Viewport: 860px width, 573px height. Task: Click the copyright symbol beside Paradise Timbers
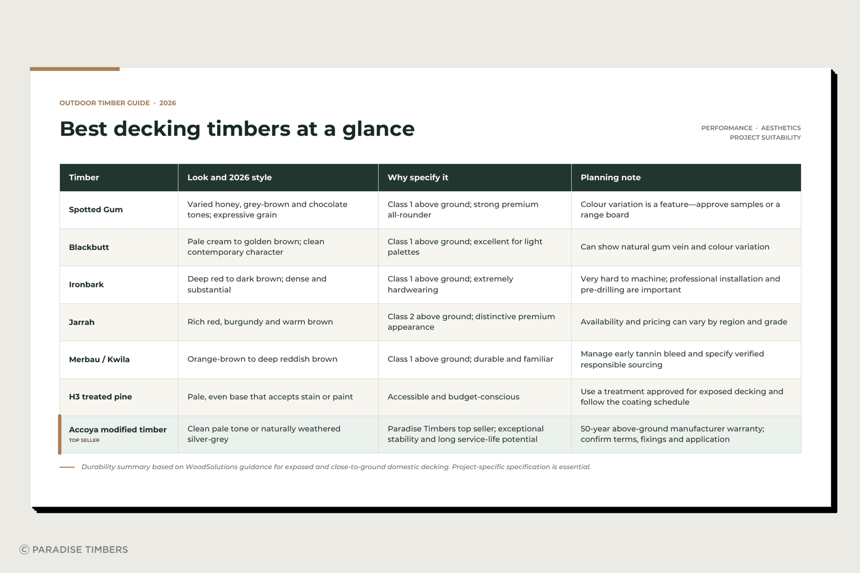coord(24,549)
